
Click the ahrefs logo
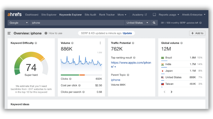point(15,14)
